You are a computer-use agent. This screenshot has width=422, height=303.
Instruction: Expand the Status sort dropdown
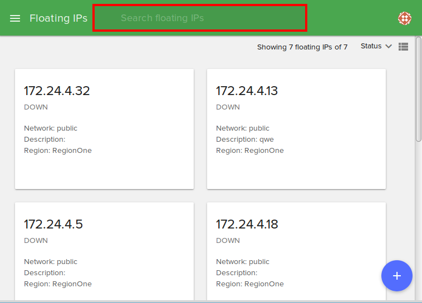376,46
